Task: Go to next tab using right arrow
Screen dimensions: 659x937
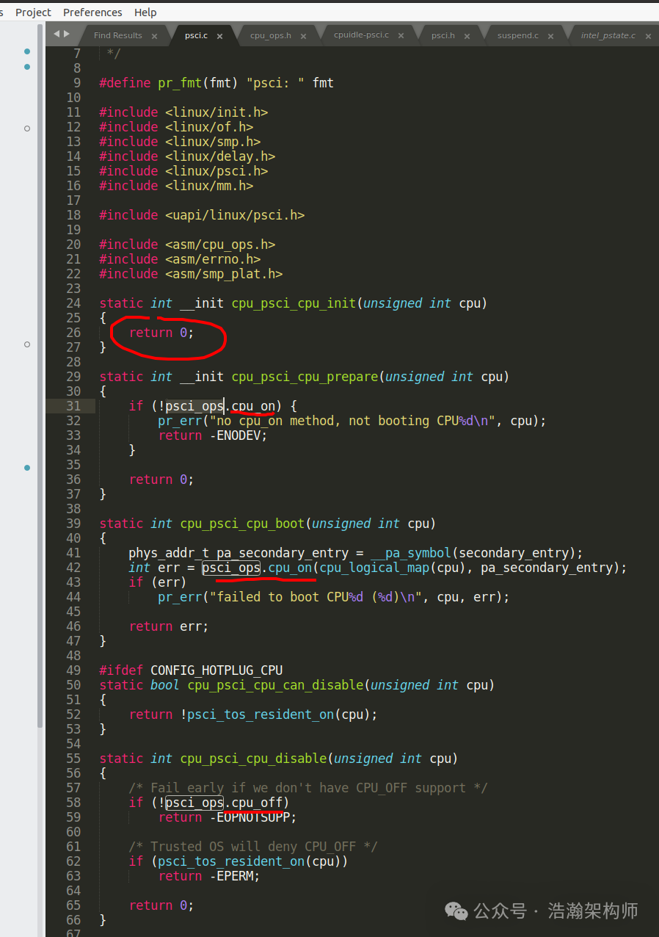Action: click(67, 34)
